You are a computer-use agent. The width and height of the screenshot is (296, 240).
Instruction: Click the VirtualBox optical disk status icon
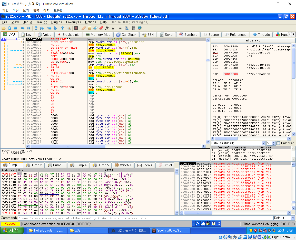[x=225, y=237]
